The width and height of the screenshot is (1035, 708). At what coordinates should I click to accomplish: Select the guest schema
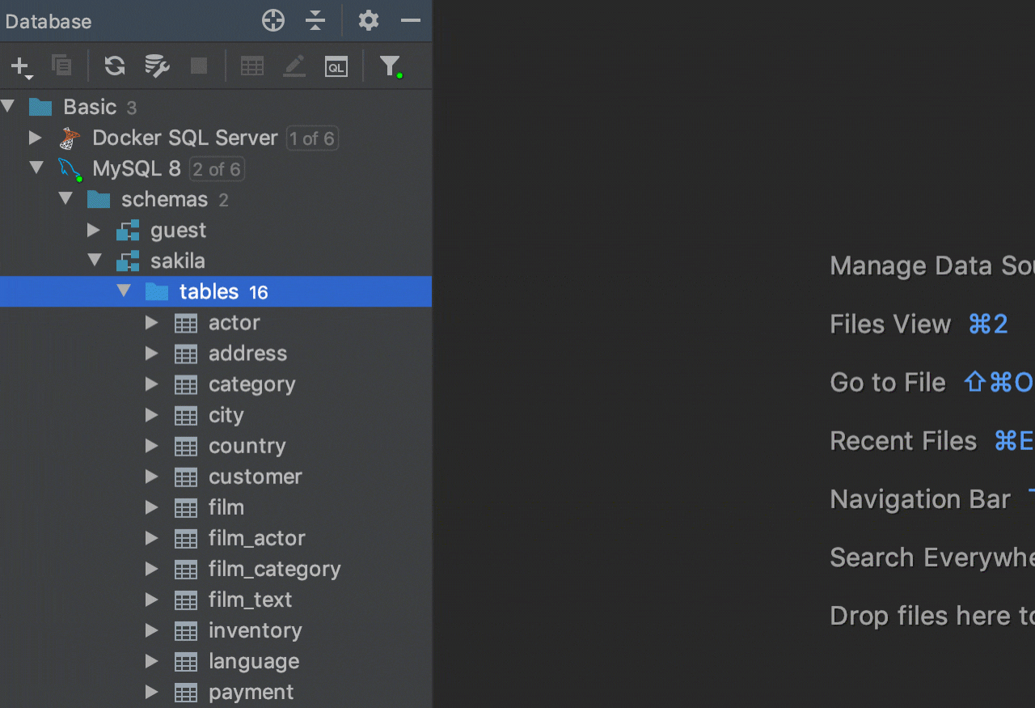tap(178, 231)
